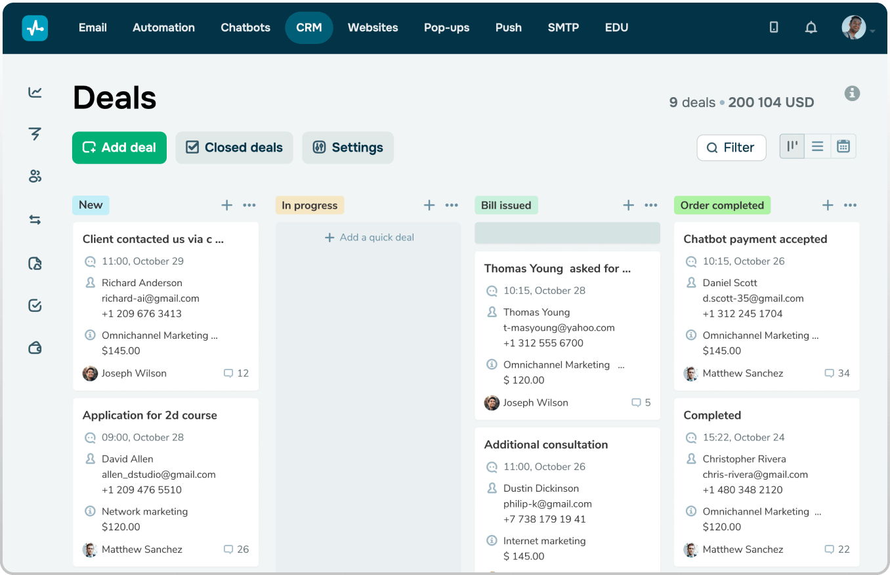Click the lightning bolt sidebar icon
Screen dimensions: 890x575
35,134
